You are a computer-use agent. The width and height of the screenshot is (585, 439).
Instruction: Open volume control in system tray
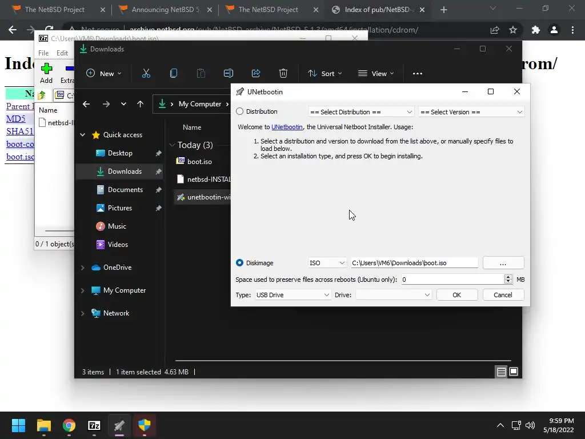point(530,425)
